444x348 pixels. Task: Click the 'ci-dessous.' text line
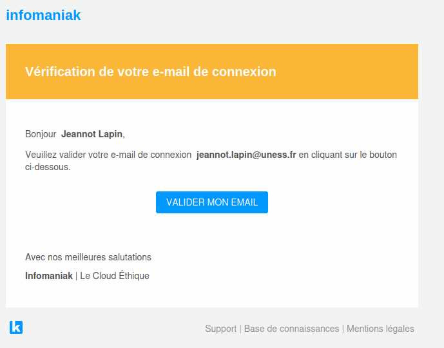48,167
